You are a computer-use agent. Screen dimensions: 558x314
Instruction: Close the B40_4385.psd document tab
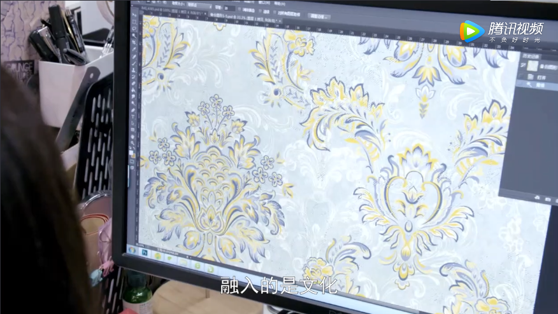tap(205, 13)
